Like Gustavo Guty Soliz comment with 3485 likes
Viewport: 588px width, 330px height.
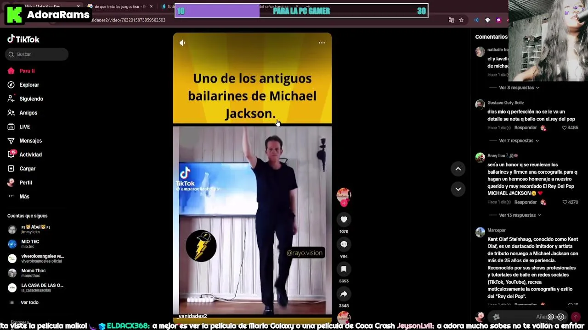(565, 128)
